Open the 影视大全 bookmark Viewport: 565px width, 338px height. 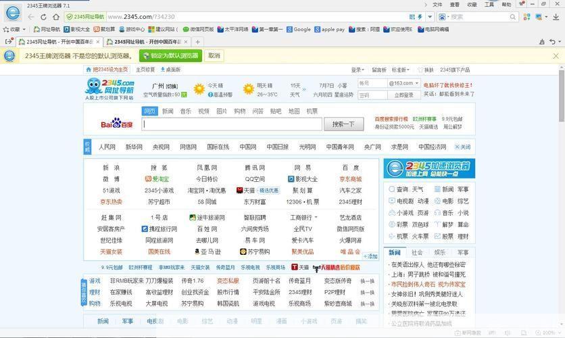click(77, 30)
